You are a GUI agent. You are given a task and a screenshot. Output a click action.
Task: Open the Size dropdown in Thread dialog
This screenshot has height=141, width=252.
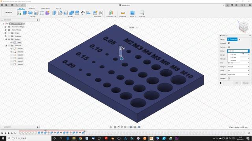click(x=239, y=63)
